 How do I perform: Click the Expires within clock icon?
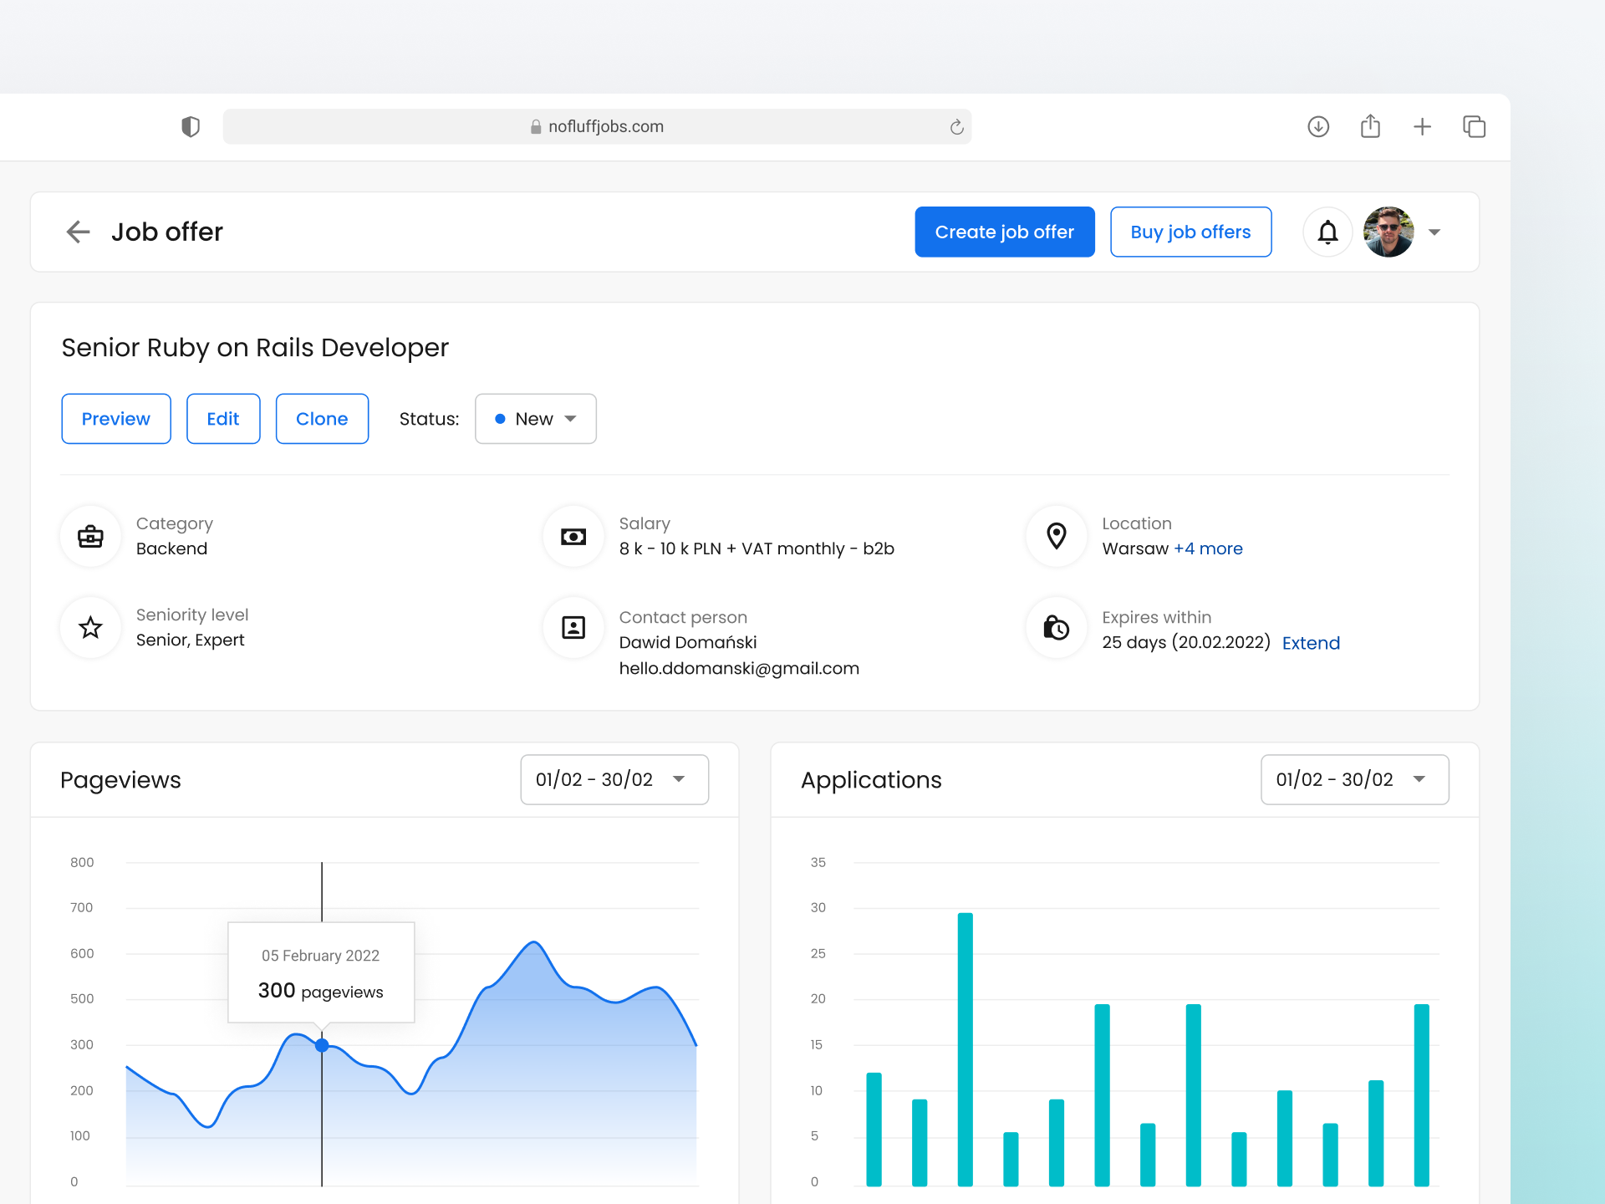[1055, 627]
